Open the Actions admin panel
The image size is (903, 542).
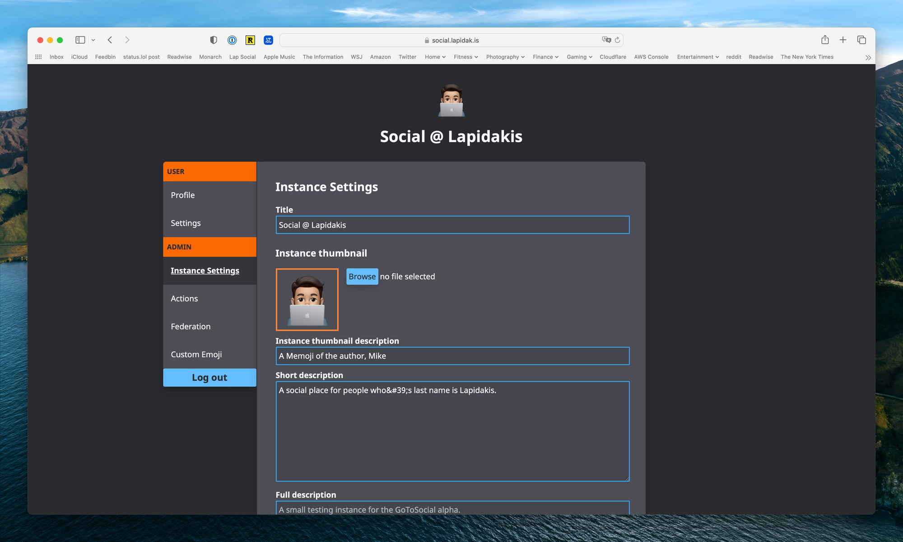click(184, 298)
